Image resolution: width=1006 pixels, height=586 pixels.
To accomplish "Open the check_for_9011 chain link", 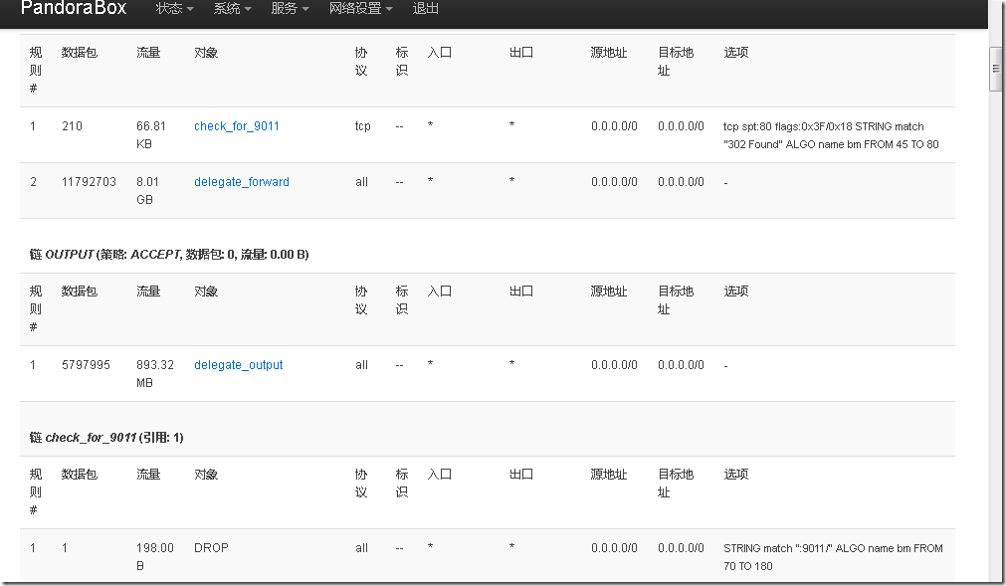I will click(237, 126).
